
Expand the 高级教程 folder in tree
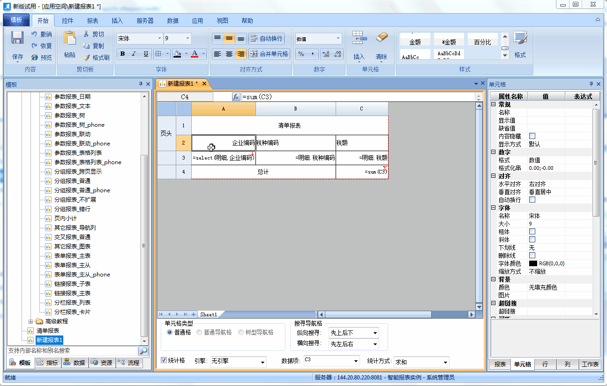(31, 321)
